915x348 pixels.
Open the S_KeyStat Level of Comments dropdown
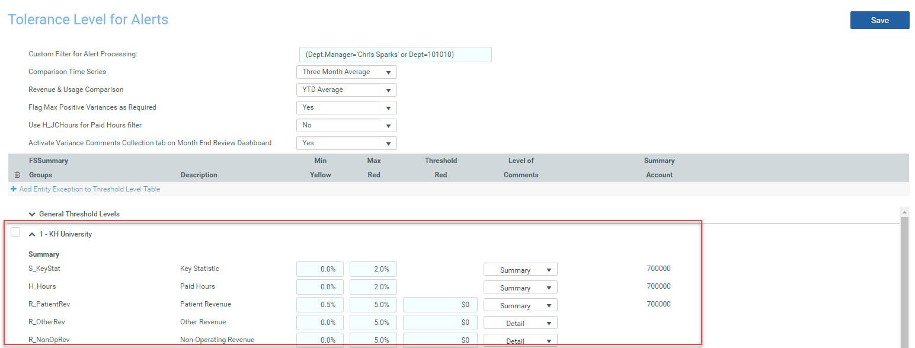click(x=520, y=270)
